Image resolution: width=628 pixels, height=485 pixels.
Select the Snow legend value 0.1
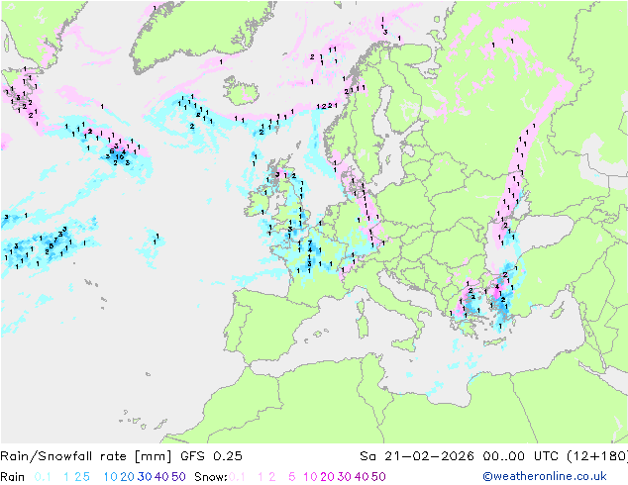point(237,477)
